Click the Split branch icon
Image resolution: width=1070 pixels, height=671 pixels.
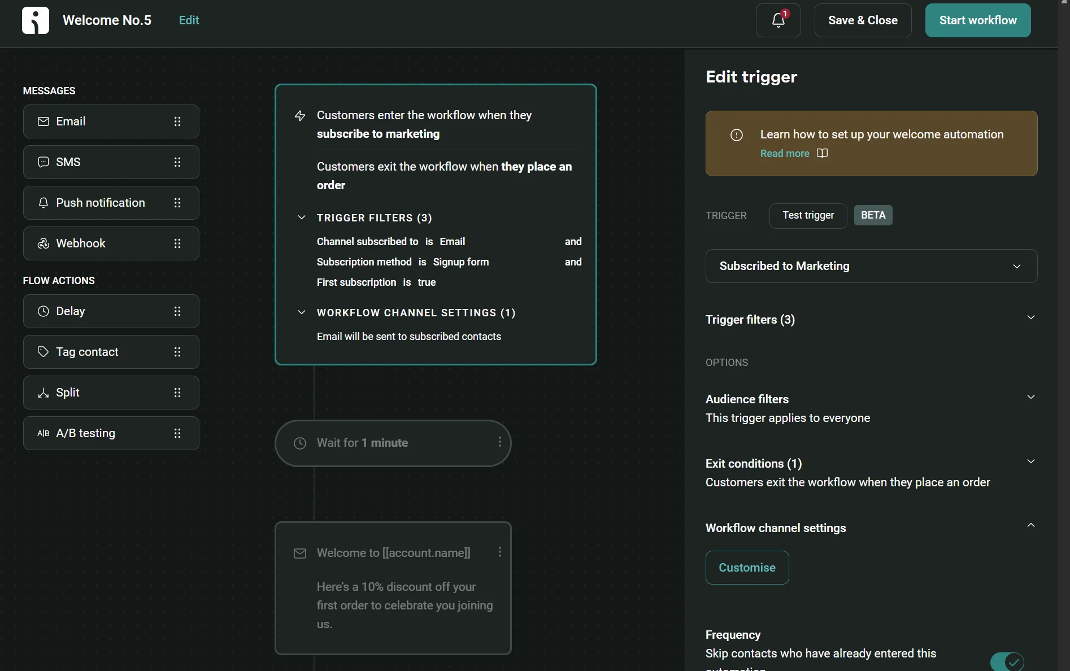tap(43, 393)
